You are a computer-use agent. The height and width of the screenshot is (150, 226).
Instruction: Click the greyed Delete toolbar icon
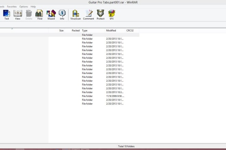(29, 15)
